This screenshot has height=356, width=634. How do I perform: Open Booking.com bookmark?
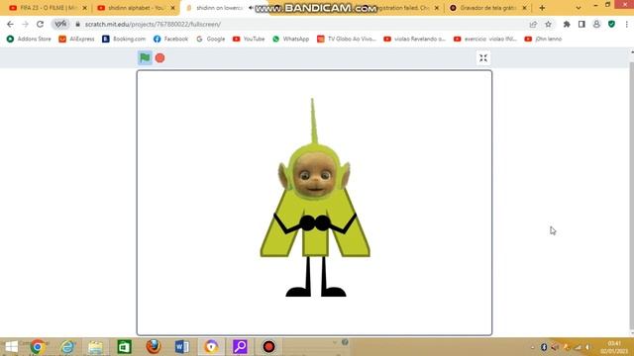[x=124, y=40]
